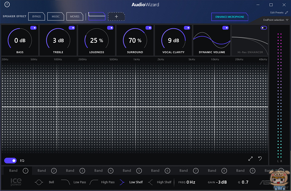Image resolution: width=291 pixels, height=191 pixels.
Task: Toggle the Loudness effect switch
Action: 110,28
